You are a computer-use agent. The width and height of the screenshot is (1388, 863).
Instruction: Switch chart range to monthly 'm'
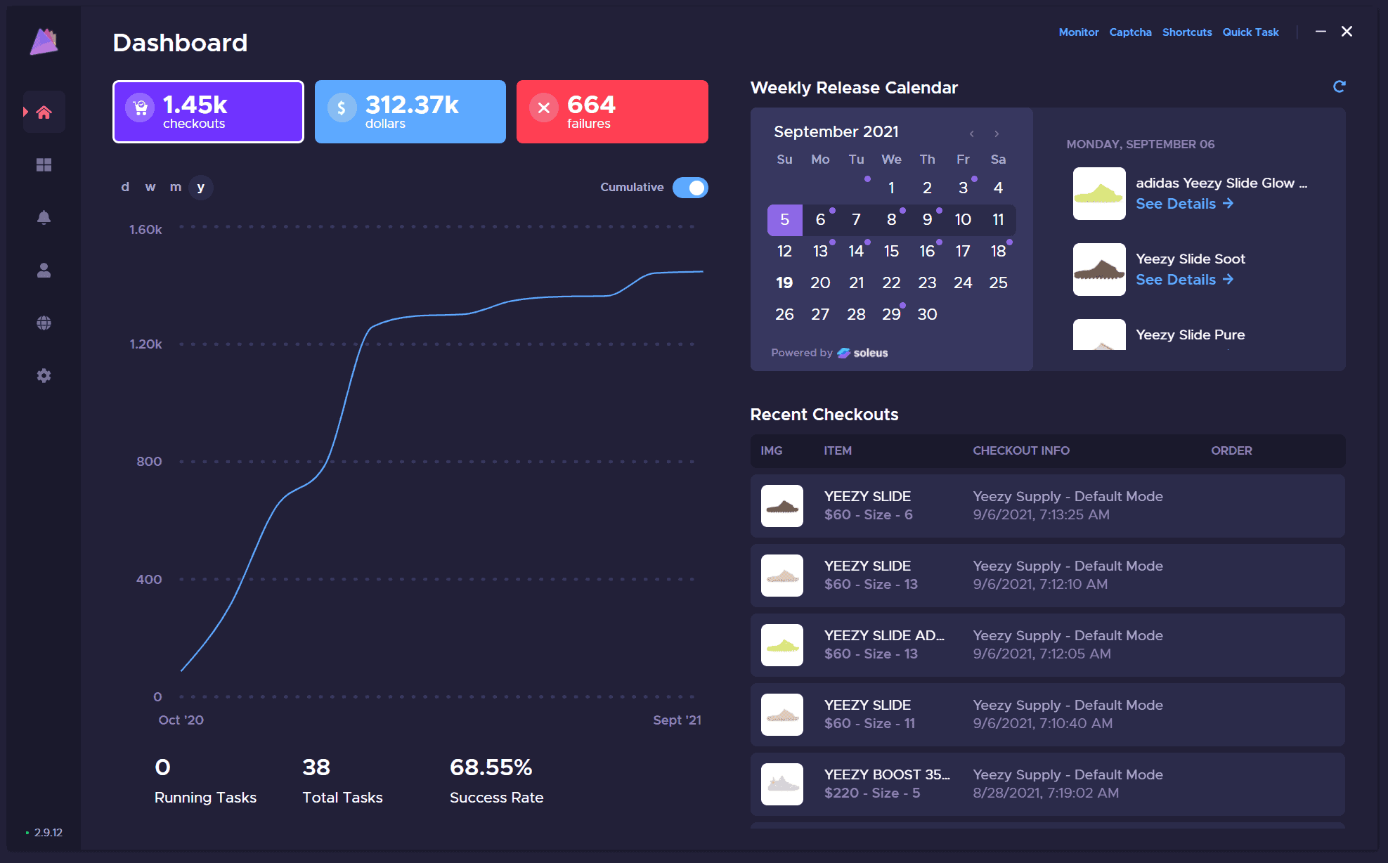pos(175,187)
